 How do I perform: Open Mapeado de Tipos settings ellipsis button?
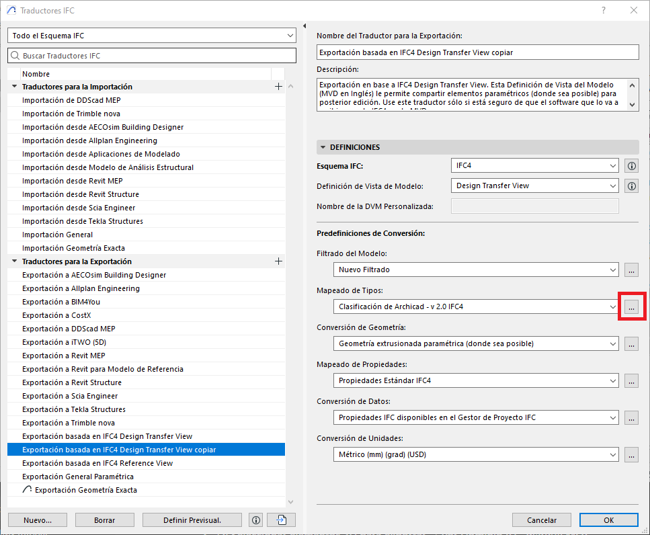click(631, 306)
